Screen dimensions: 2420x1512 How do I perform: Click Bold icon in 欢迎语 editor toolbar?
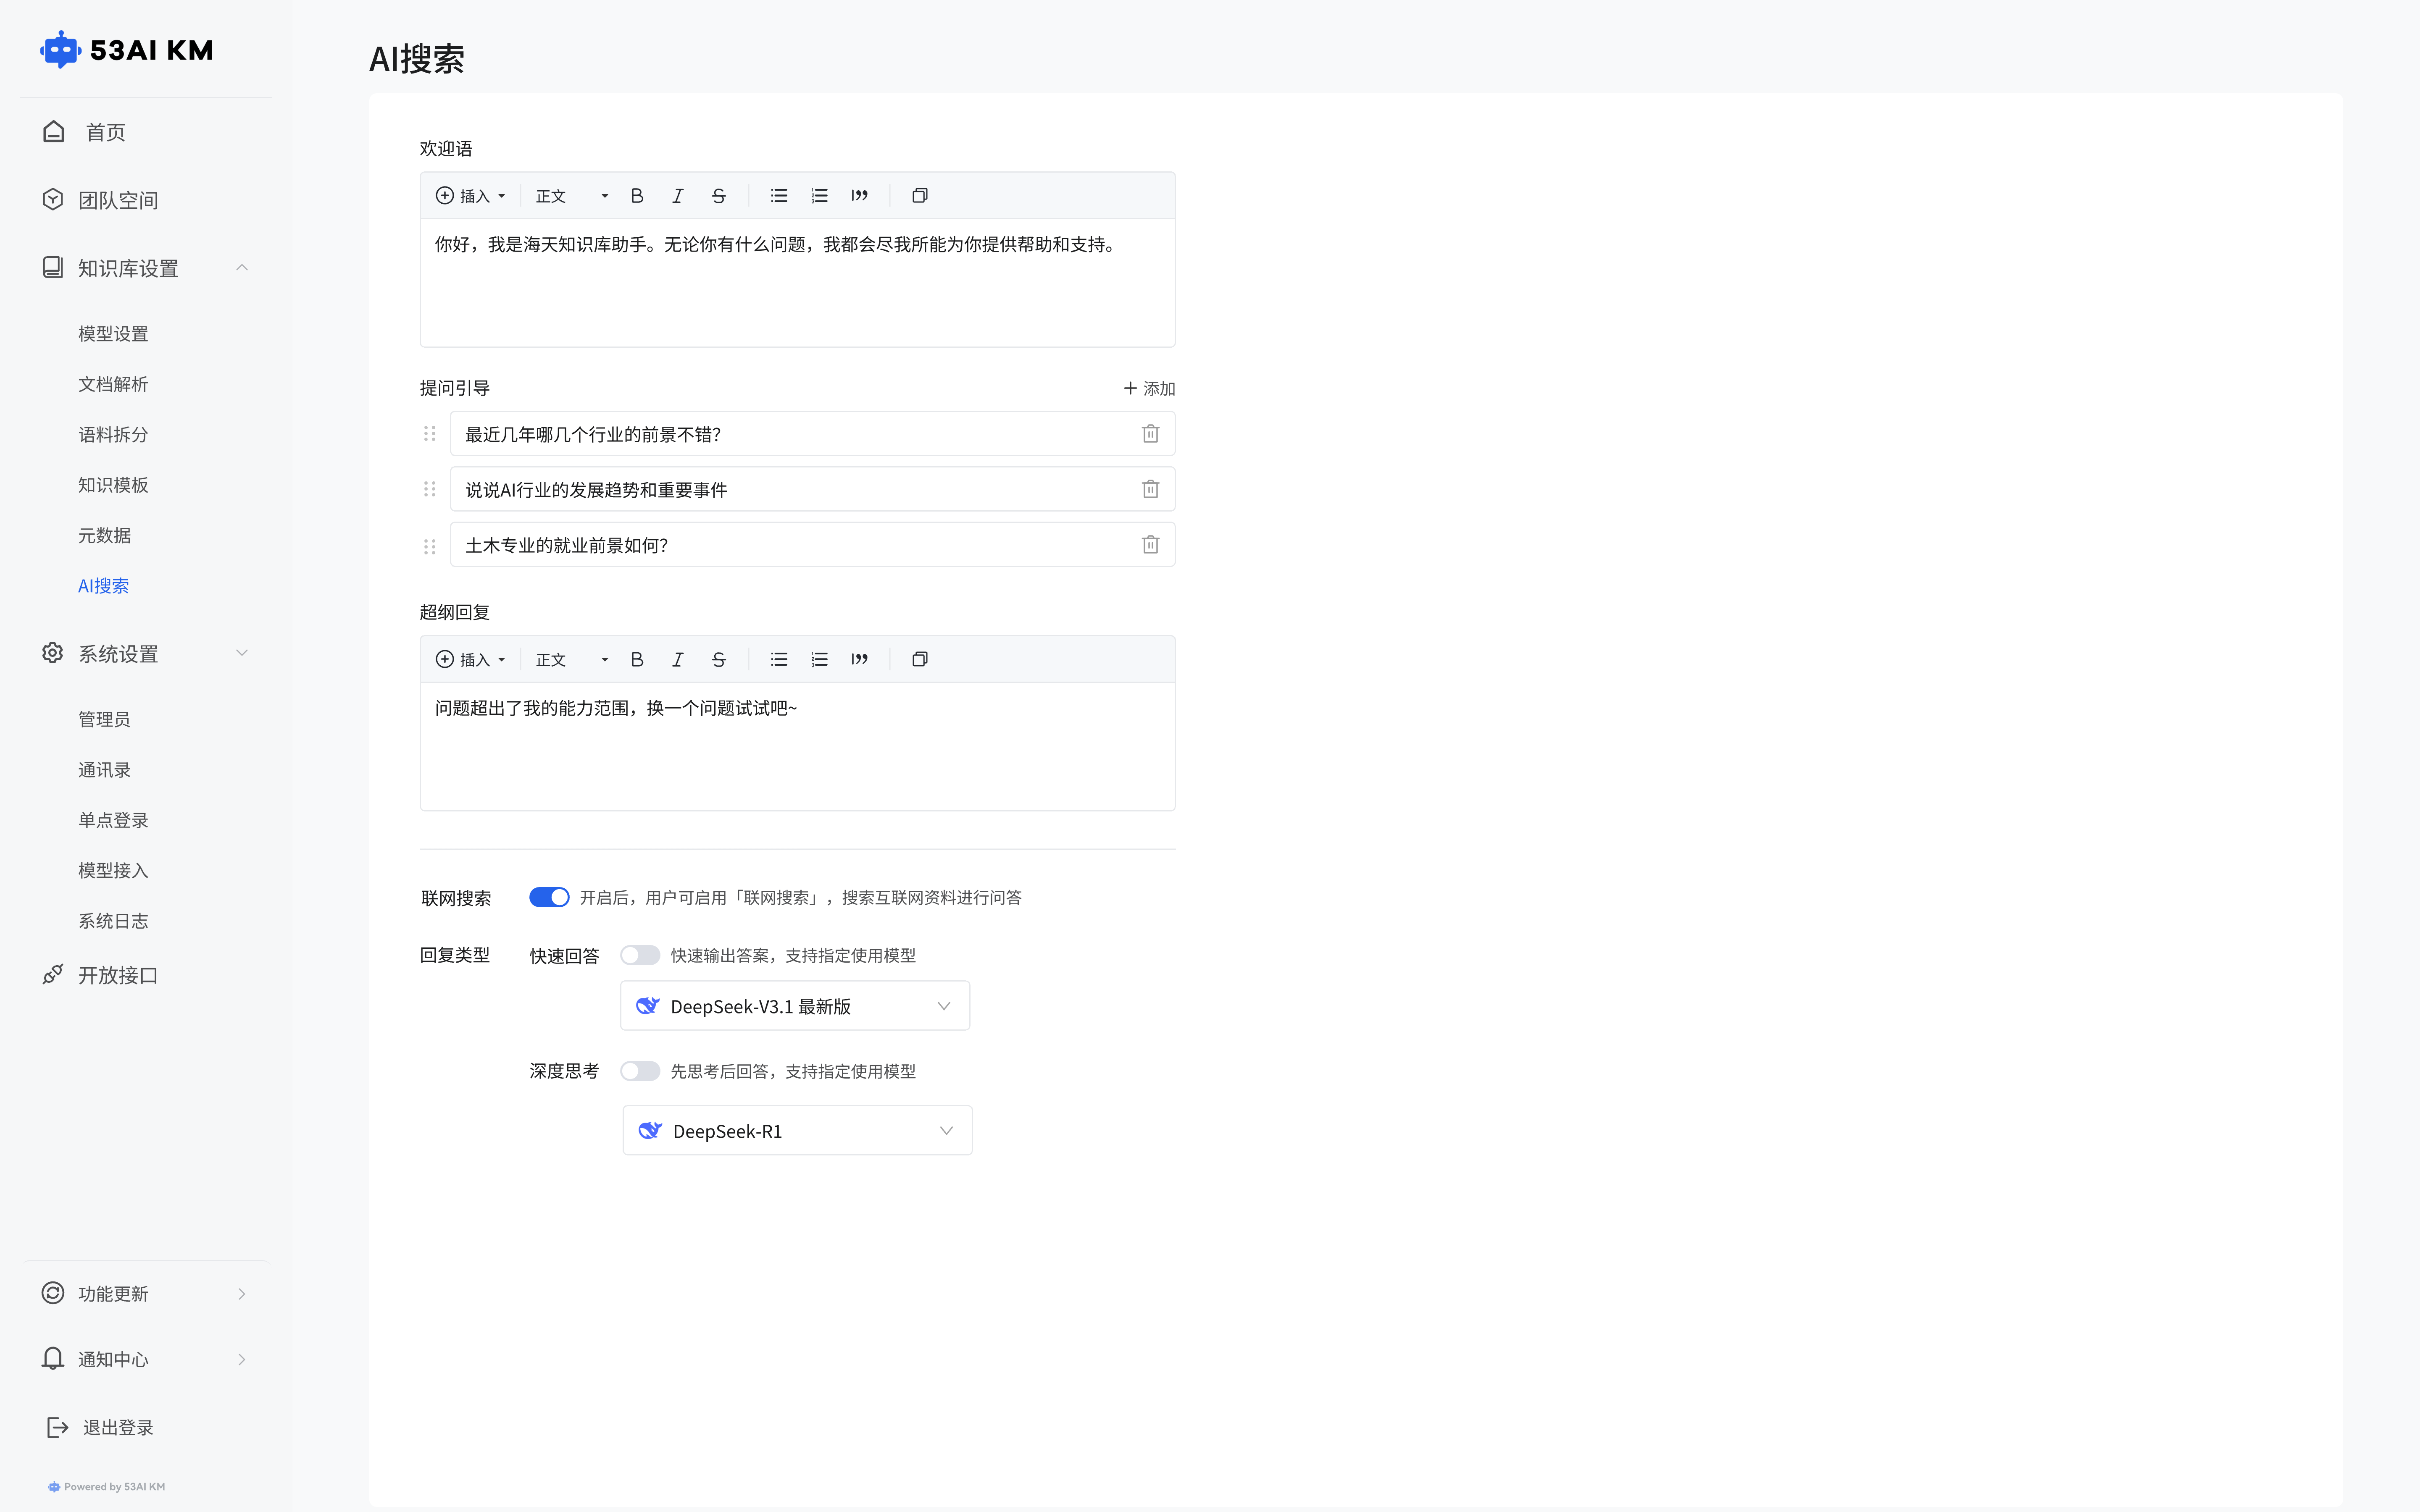click(x=637, y=196)
